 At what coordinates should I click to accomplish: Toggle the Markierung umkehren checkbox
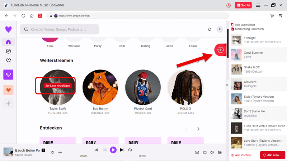click(232, 29)
